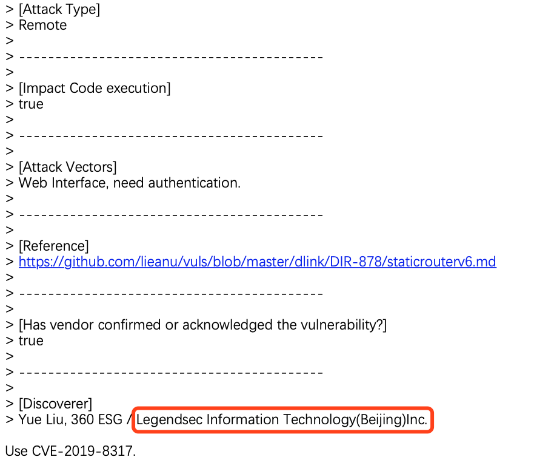Image resolution: width=554 pixels, height=471 pixels.
Task: Click true under vendor confirmed line
Action: (x=31, y=341)
